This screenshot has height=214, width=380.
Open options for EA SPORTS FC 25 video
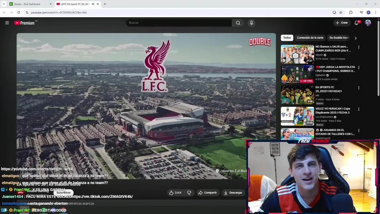359,88
